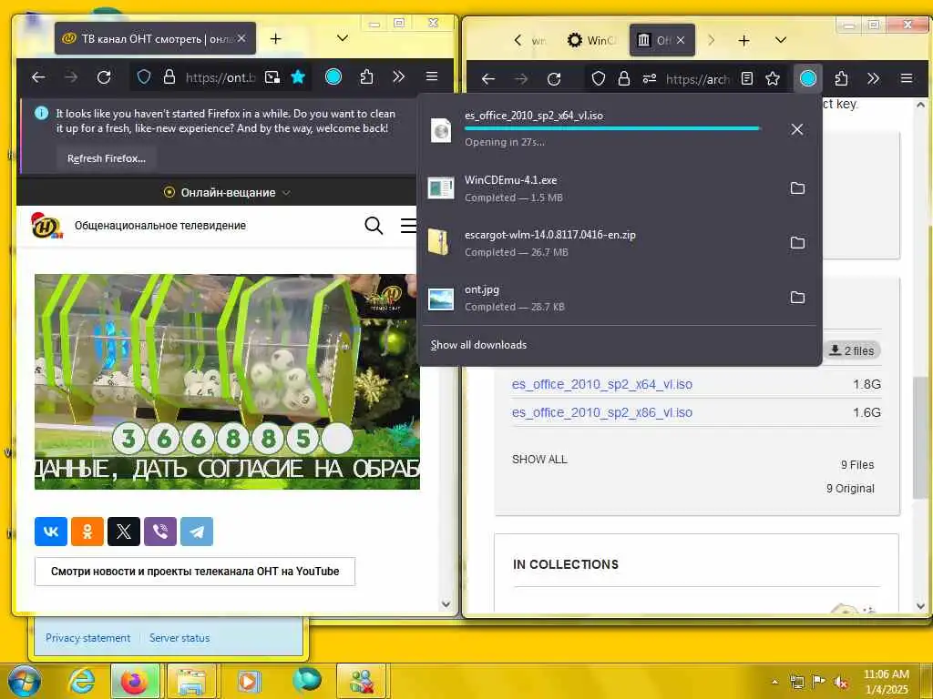Image resolution: width=933 pixels, height=699 pixels.
Task: Go back in the right Firefox window
Action: 488,78
